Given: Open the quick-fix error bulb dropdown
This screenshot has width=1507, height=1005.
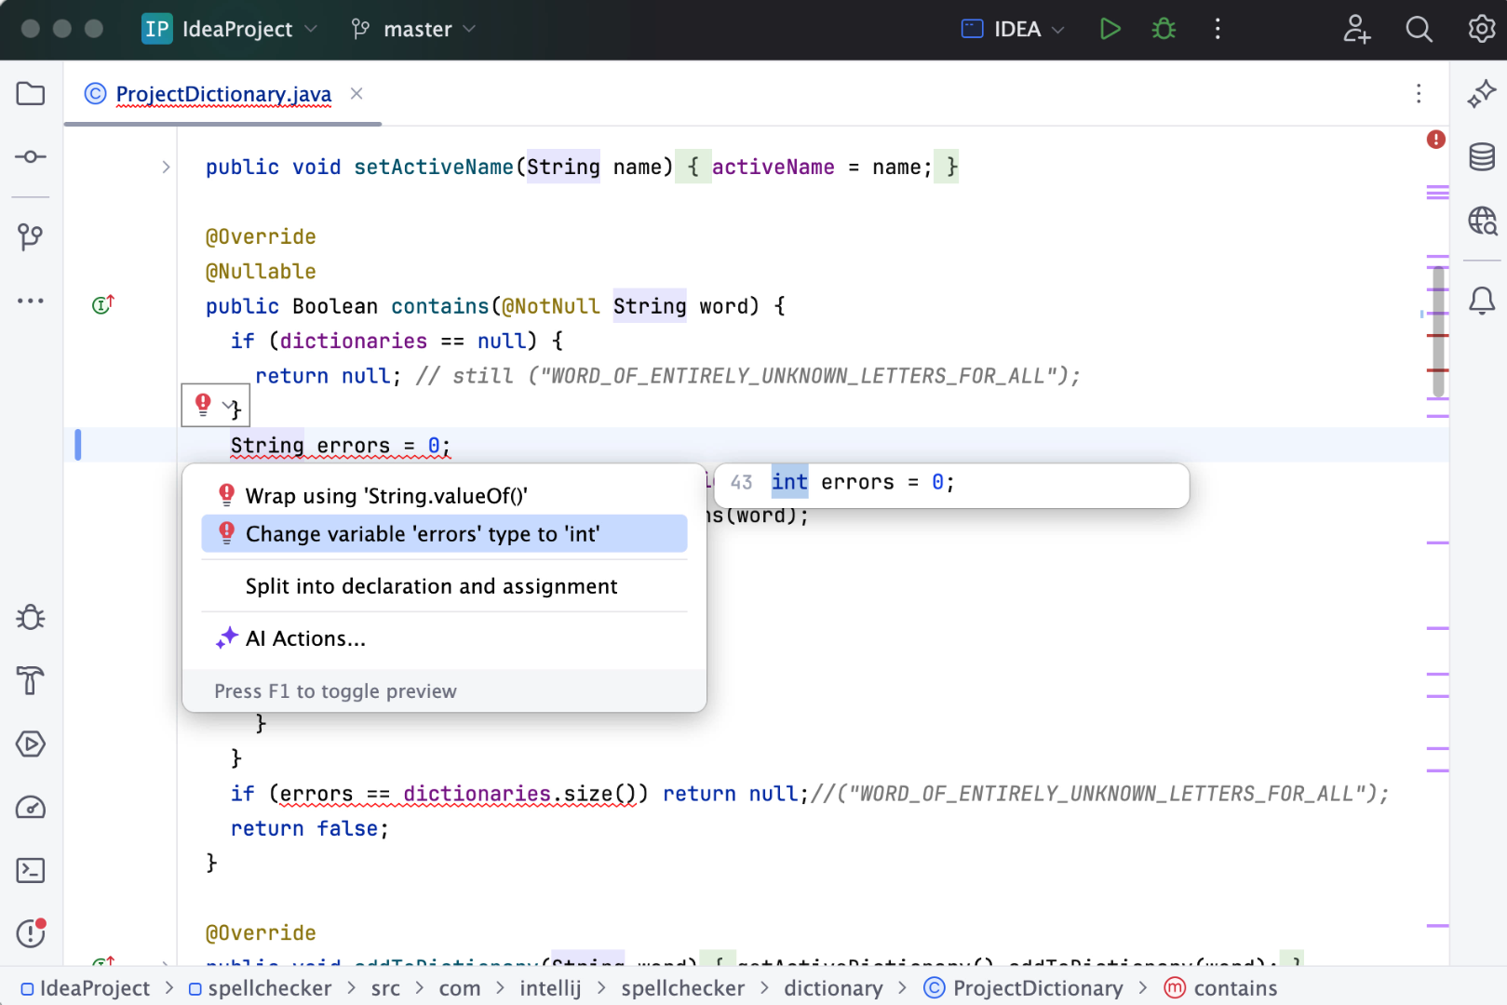Looking at the screenshot, I should tap(216, 405).
